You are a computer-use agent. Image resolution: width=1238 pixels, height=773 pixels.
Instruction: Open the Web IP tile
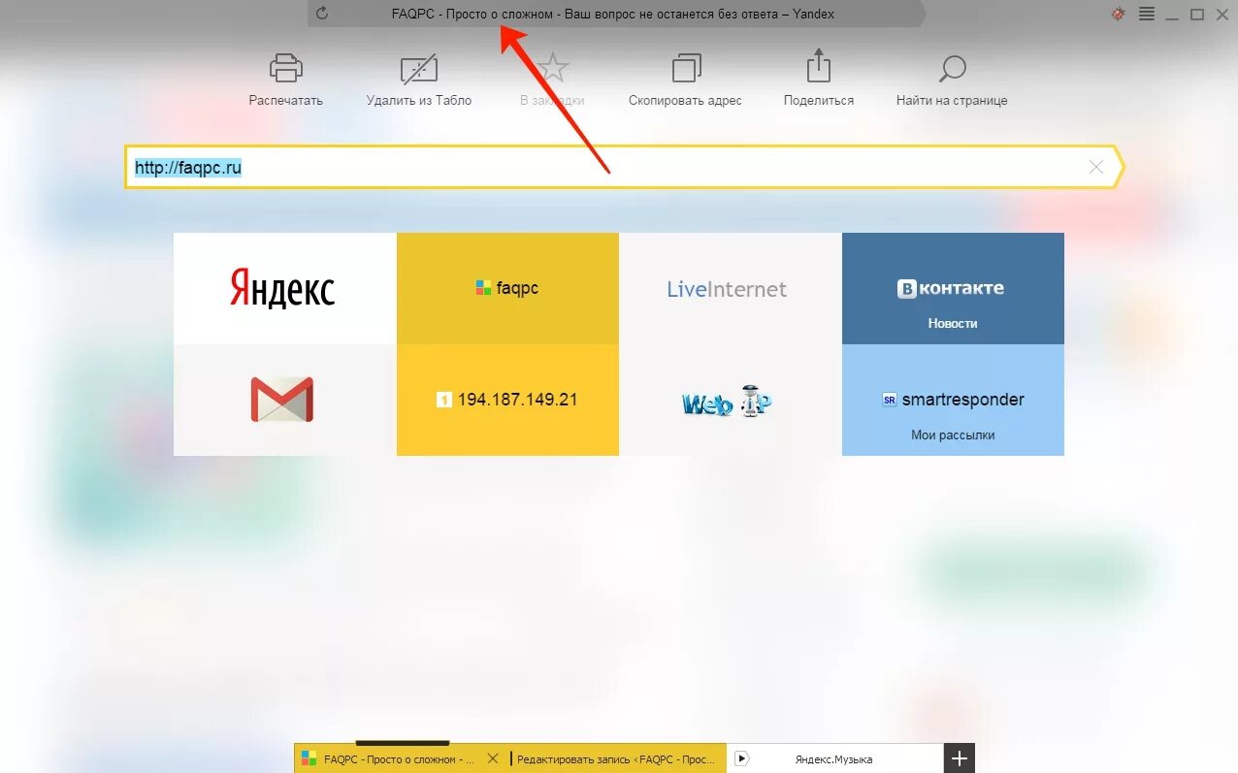pos(731,400)
